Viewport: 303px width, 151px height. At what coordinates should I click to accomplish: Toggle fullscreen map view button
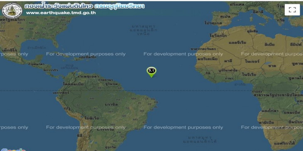(x=292, y=10)
